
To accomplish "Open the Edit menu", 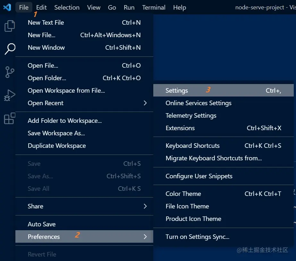I will click(x=41, y=7).
